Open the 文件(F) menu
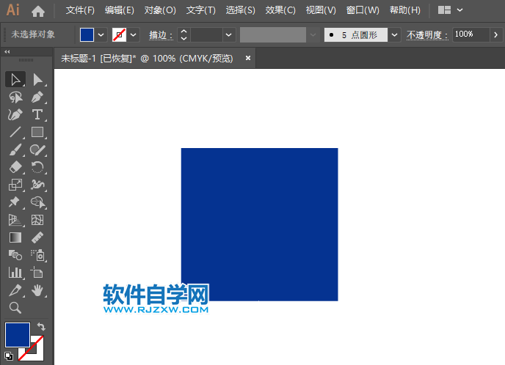Viewport: 505px width, 365px height. click(80, 10)
